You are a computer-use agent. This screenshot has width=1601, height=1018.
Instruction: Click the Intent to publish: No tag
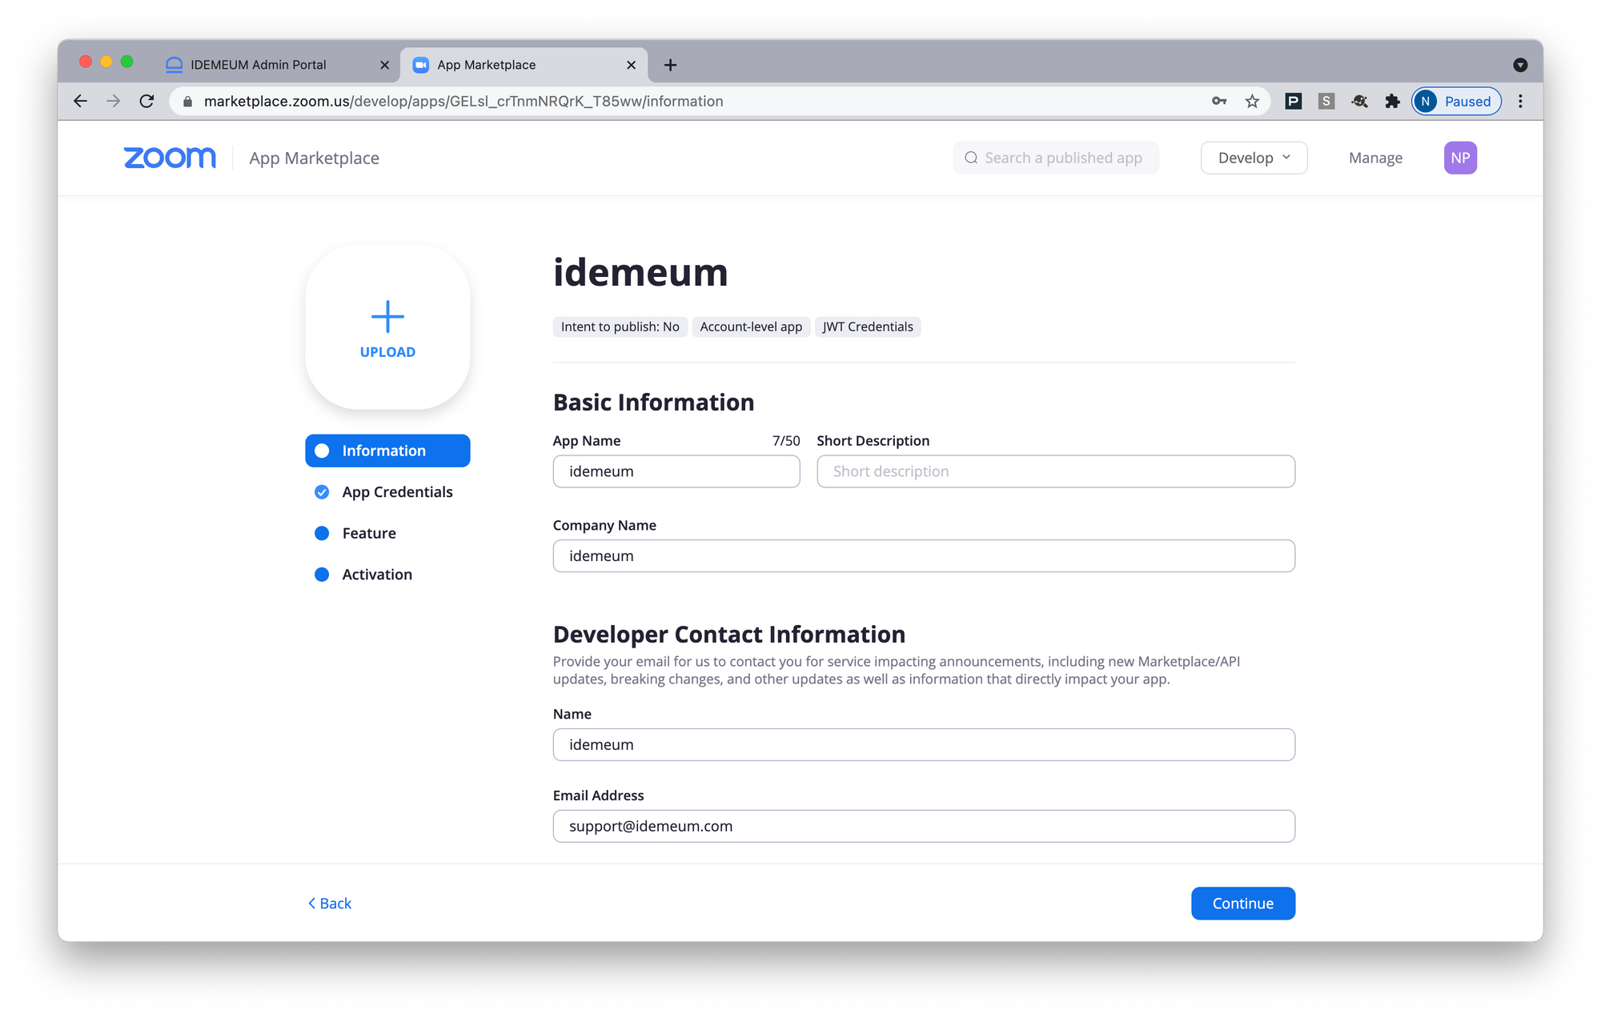coord(620,327)
